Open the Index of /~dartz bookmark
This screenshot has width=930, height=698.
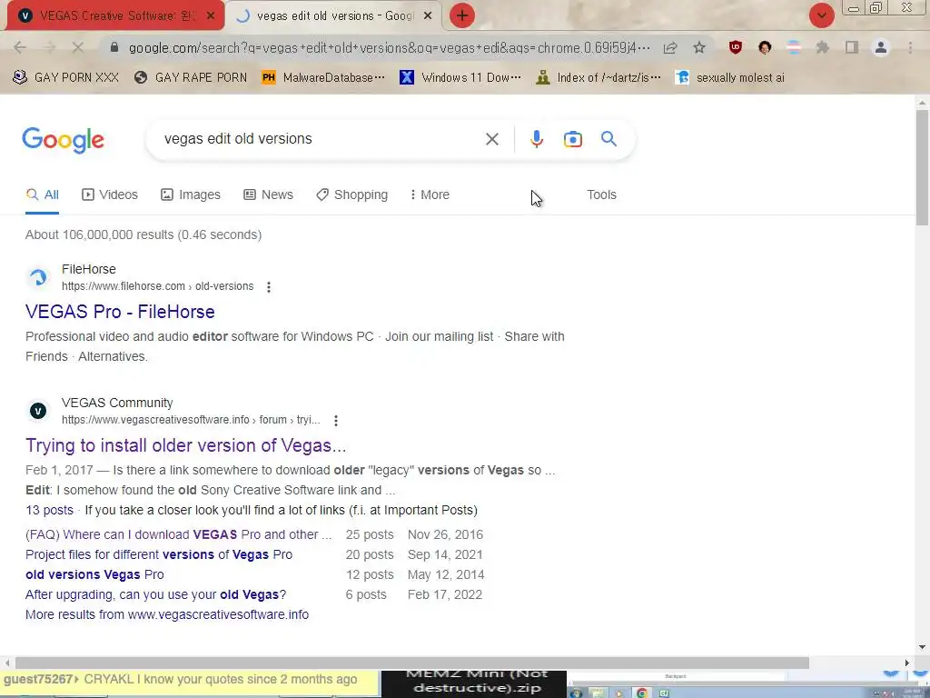598,78
